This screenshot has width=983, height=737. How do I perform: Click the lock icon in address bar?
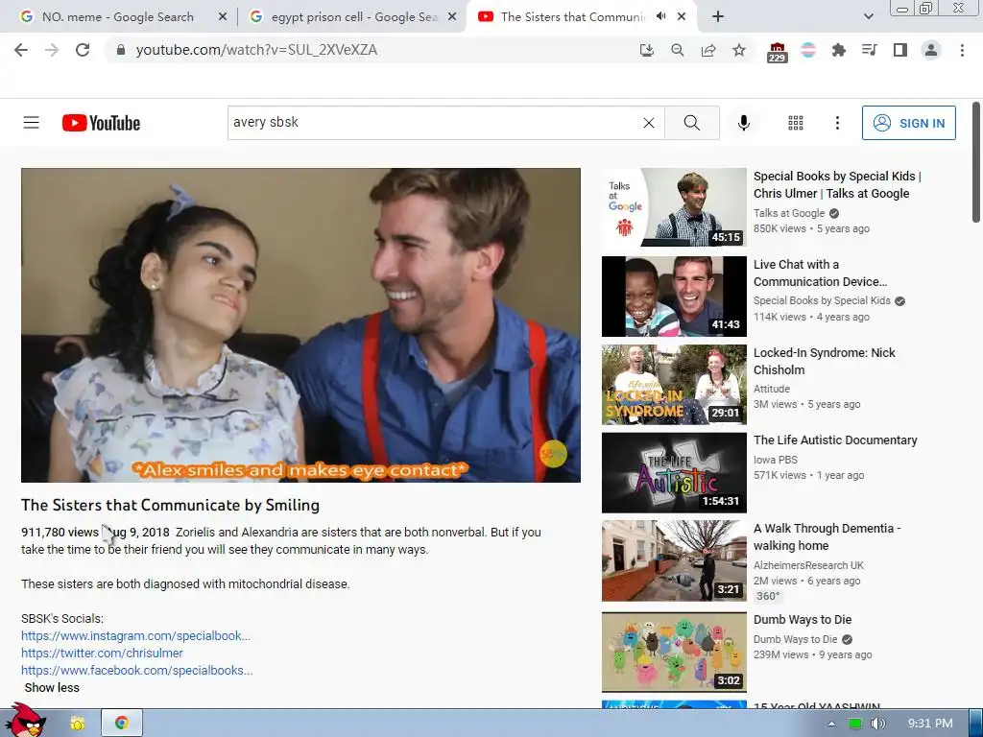(121, 50)
